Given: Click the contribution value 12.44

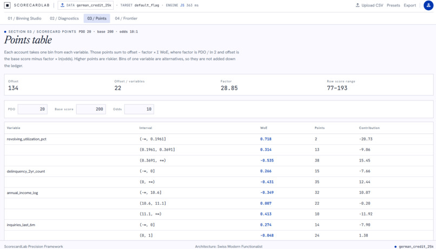Looking at the screenshot, I should (365, 182).
